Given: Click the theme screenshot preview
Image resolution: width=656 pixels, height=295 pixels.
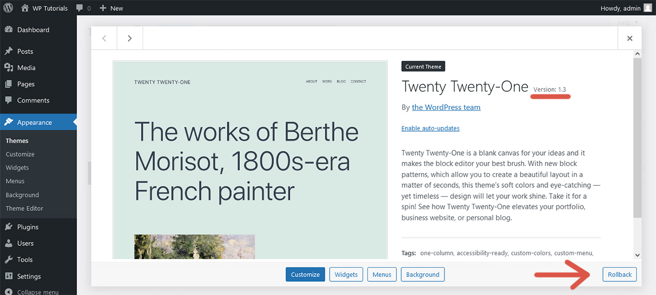Looking at the screenshot, I should click(x=250, y=160).
